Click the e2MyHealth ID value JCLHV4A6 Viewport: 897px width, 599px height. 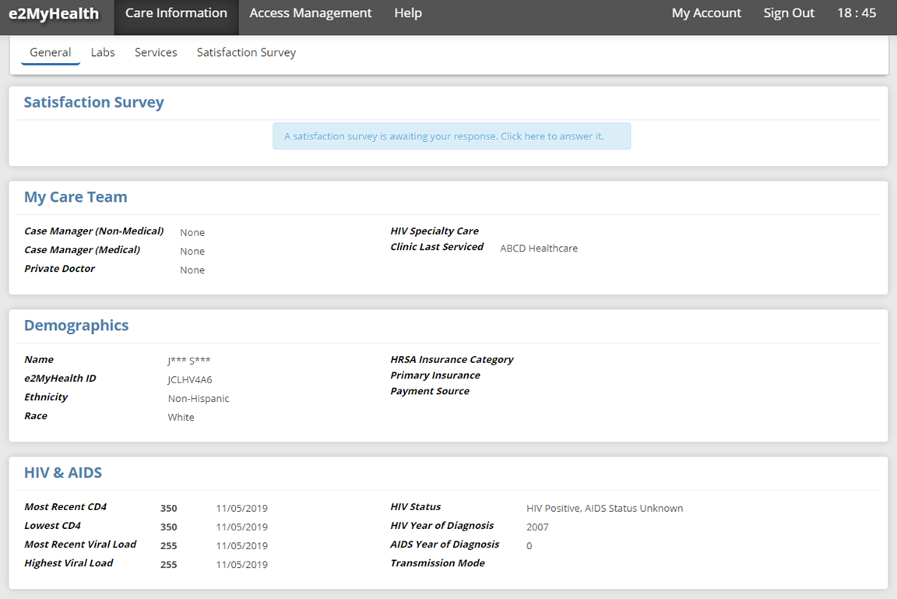pos(190,380)
